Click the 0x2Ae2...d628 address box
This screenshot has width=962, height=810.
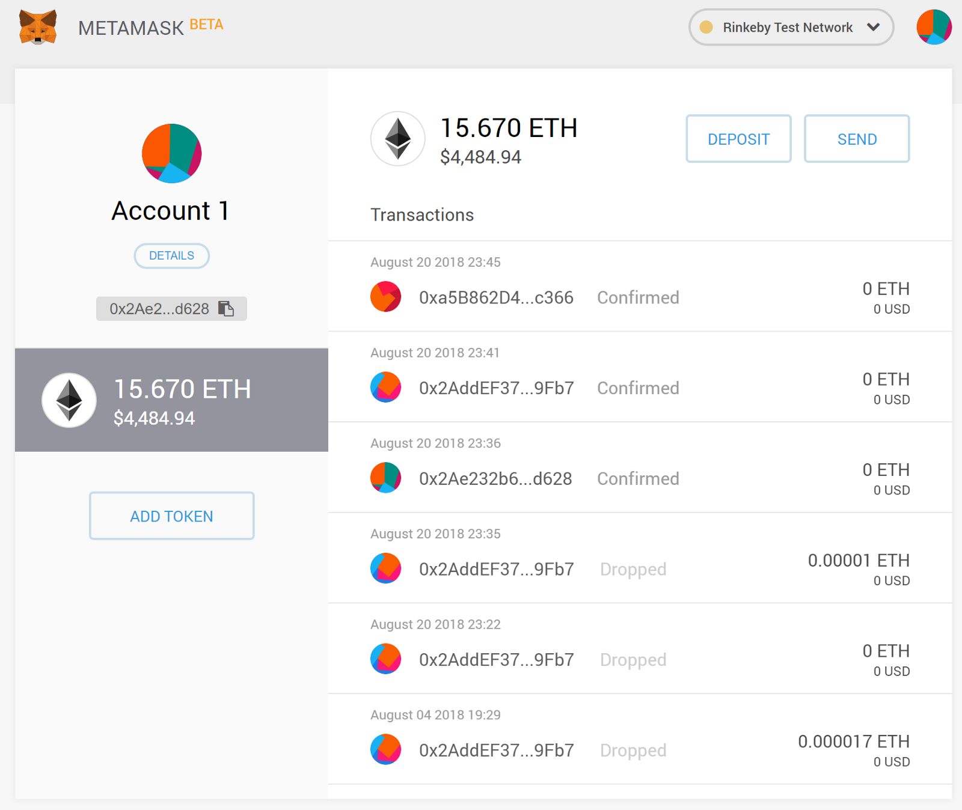[159, 309]
